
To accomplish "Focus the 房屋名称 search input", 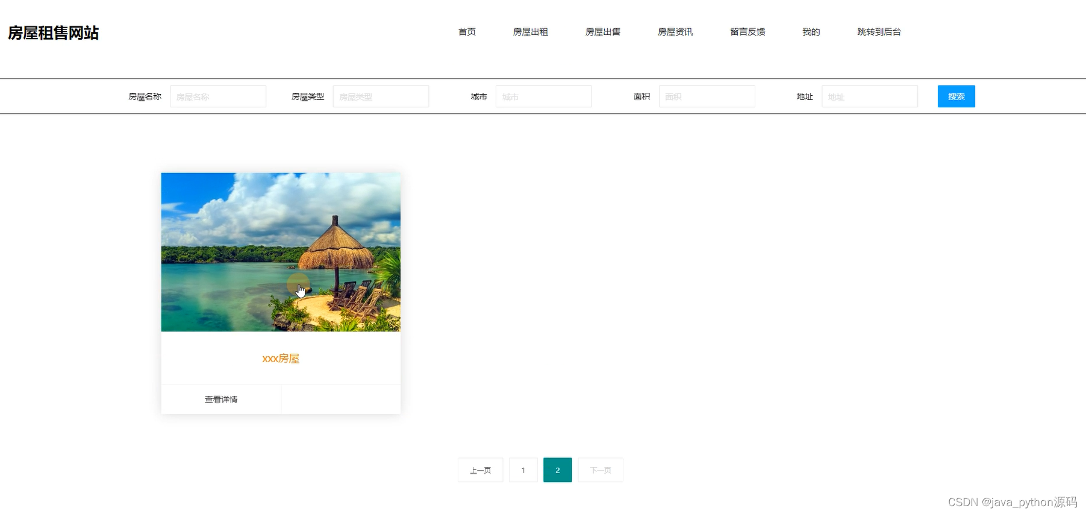I will tap(218, 96).
